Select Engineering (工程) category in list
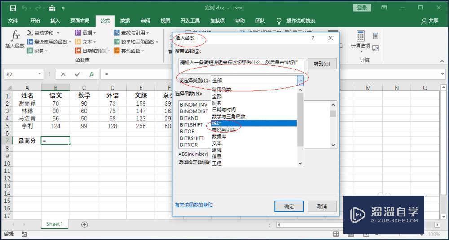This screenshot has width=449, height=240. click(254, 163)
